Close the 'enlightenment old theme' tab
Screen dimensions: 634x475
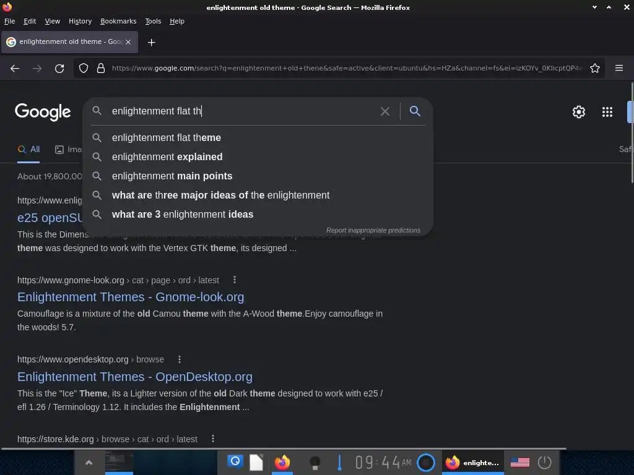tap(128, 42)
